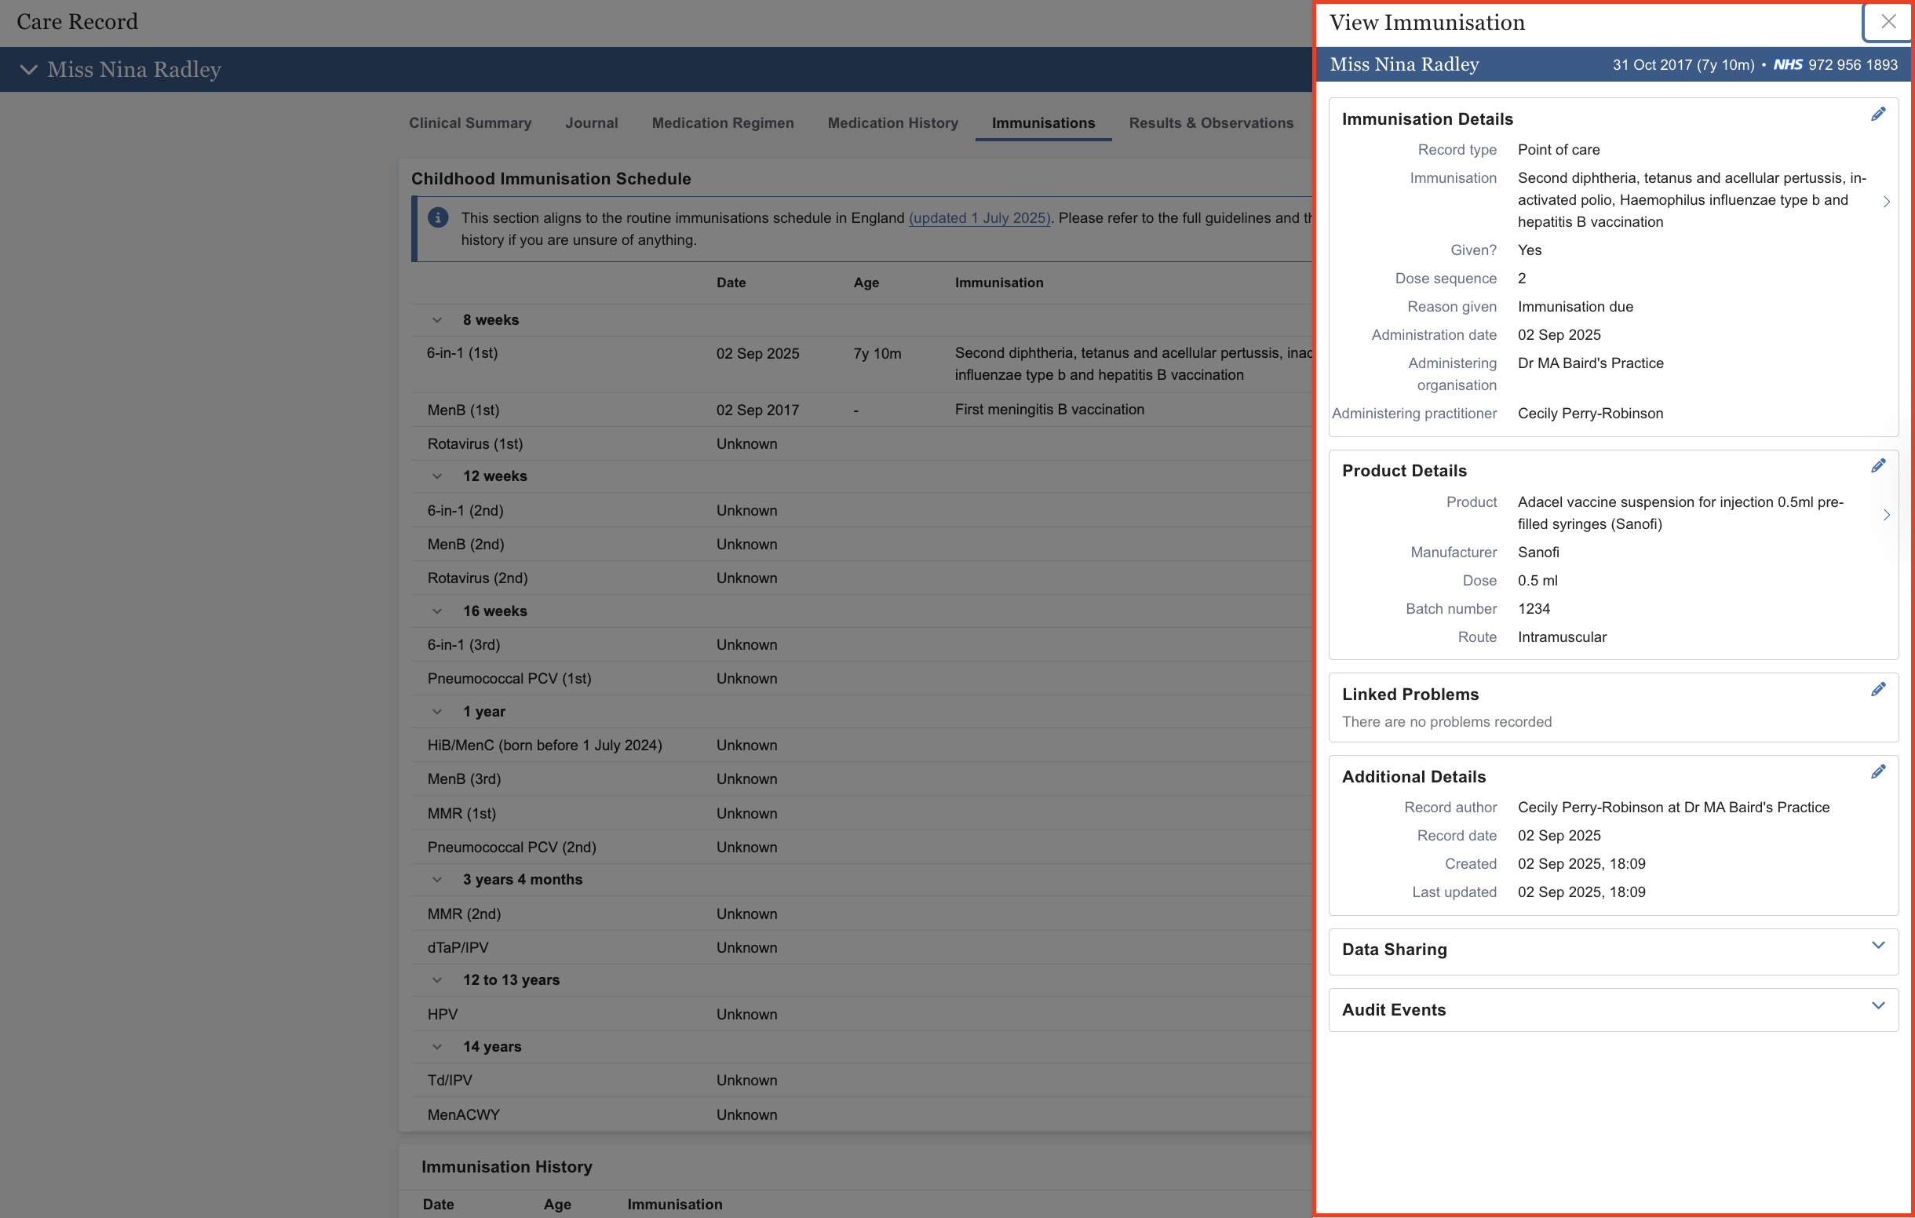Viewport: 1915px width, 1218px height.
Task: Expand the Audit Events section
Action: [x=1877, y=1006]
